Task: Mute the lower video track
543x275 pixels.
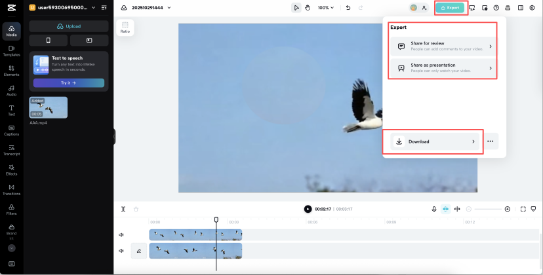Action: click(121, 251)
